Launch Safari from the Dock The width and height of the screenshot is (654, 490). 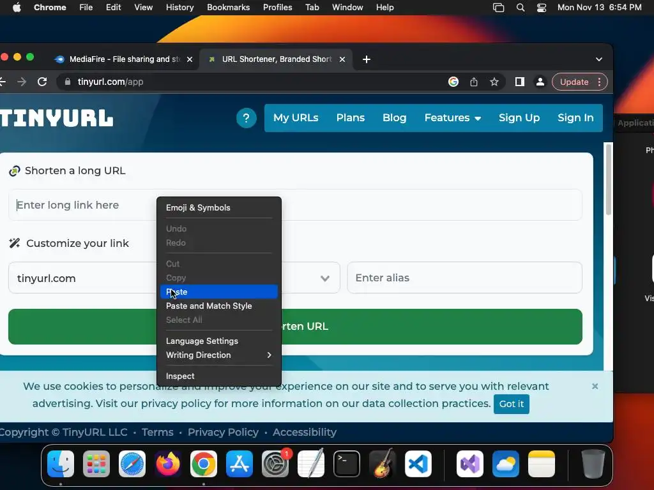point(132,464)
